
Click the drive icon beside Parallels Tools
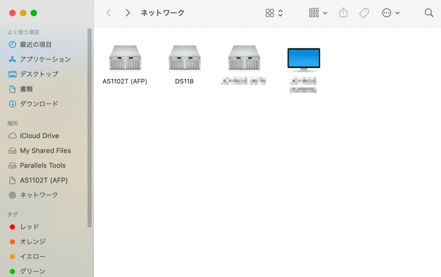pyautogui.click(x=12, y=166)
